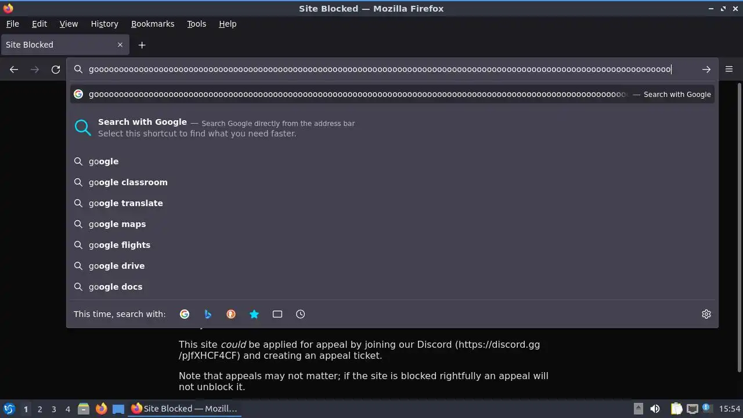This screenshot has width=743, height=418.
Task: Click the blue show-desktop taskbar icon
Action: [118, 409]
